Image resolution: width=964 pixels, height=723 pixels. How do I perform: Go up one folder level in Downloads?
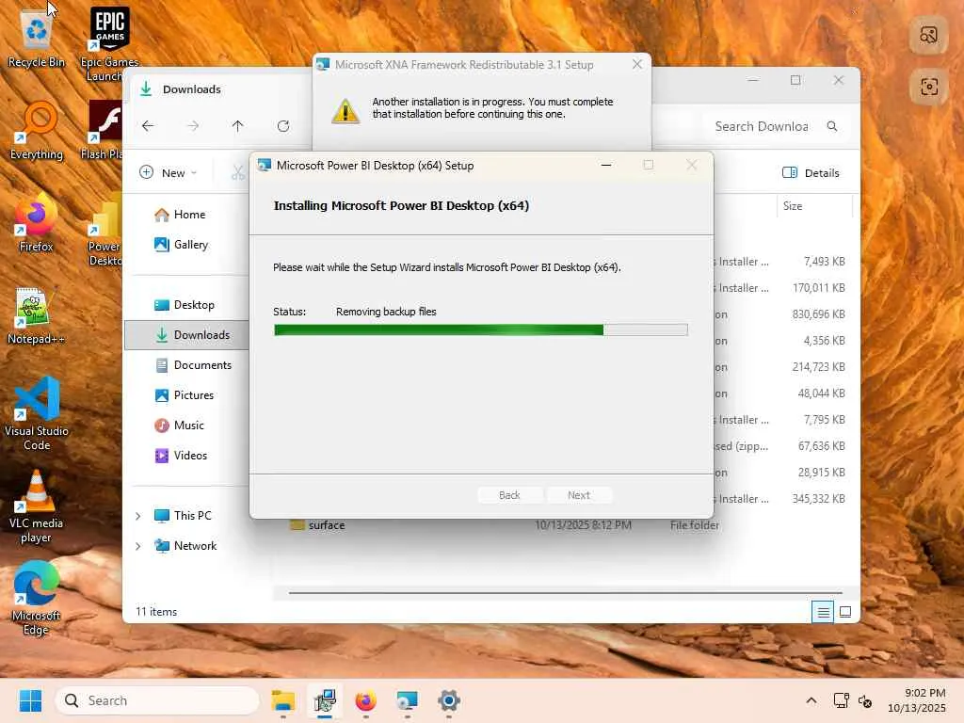pos(238,126)
